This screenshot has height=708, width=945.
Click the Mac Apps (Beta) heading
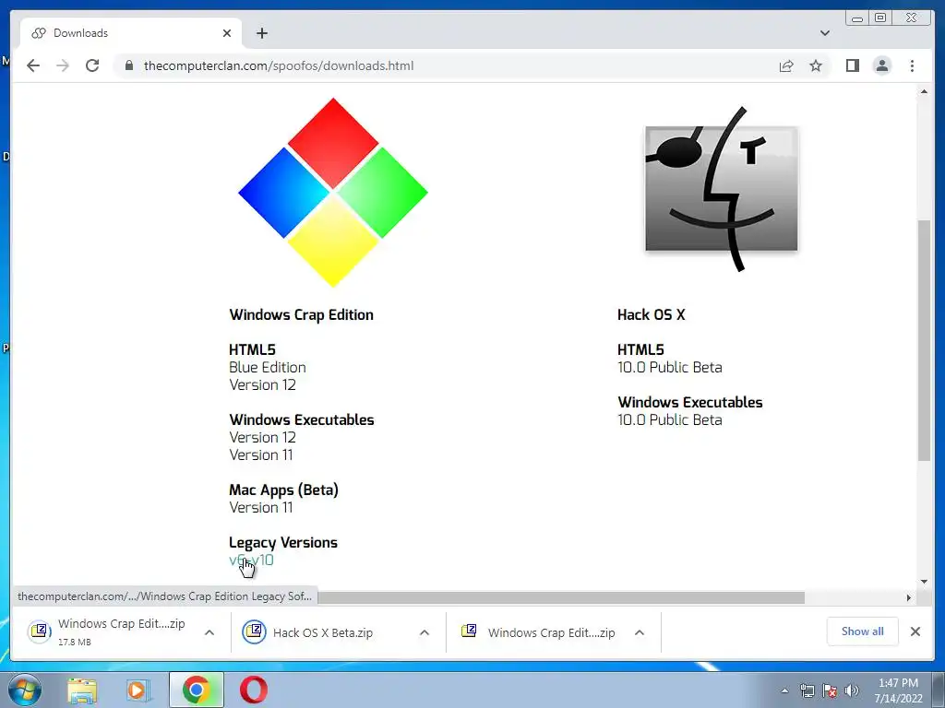pos(283,490)
